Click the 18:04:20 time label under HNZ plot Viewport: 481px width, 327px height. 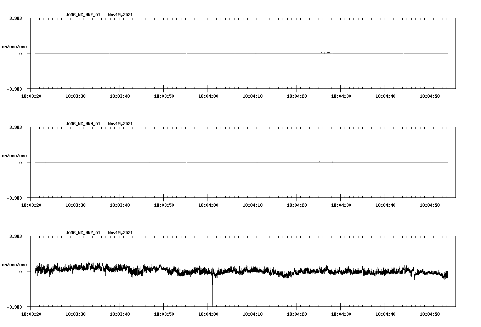tap(297, 314)
